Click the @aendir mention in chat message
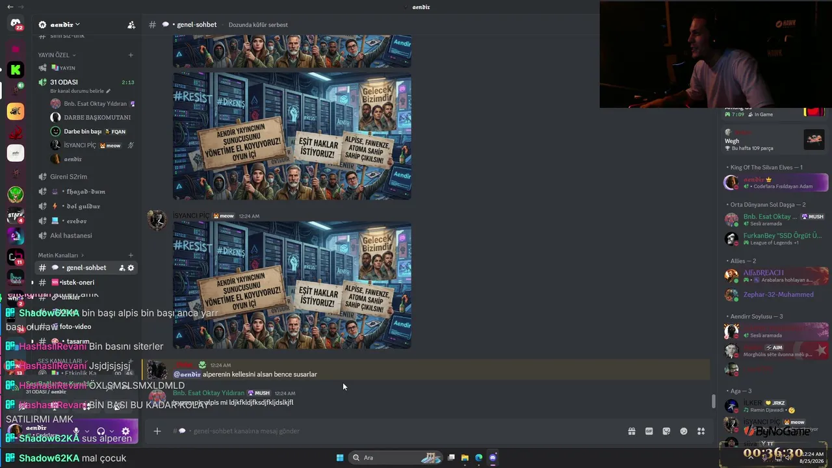The width and height of the screenshot is (832, 468). tap(187, 374)
